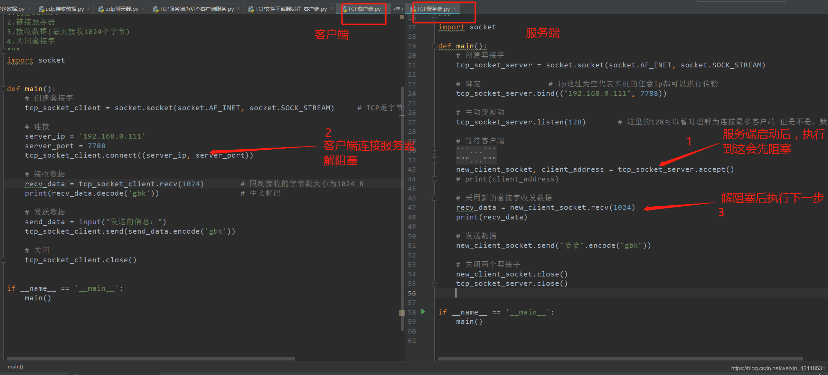Run the script via gutter arrow at line 58
828x375 pixels.
[x=423, y=312]
